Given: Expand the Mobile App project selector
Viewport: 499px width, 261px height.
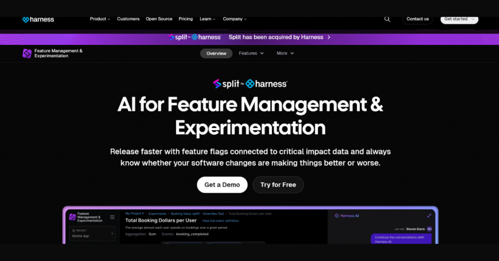Looking at the screenshot, I should (92, 233).
